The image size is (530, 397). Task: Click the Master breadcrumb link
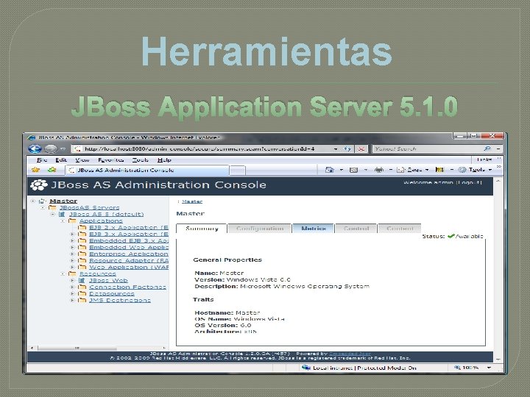pyautogui.click(x=192, y=201)
